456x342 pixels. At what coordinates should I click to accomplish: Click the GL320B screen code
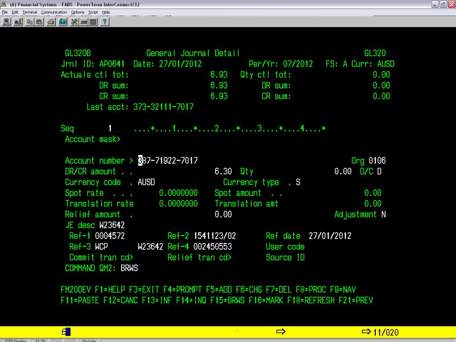pos(78,53)
